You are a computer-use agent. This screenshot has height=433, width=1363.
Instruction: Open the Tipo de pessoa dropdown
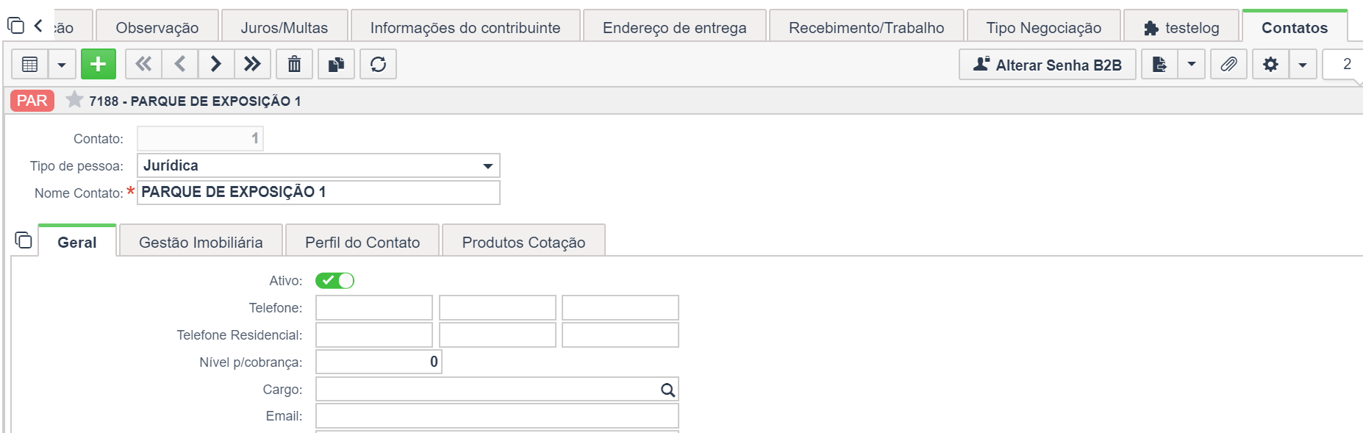(318, 165)
